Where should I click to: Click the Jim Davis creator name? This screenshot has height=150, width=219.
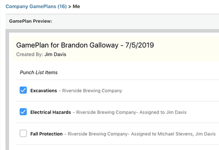point(55,54)
